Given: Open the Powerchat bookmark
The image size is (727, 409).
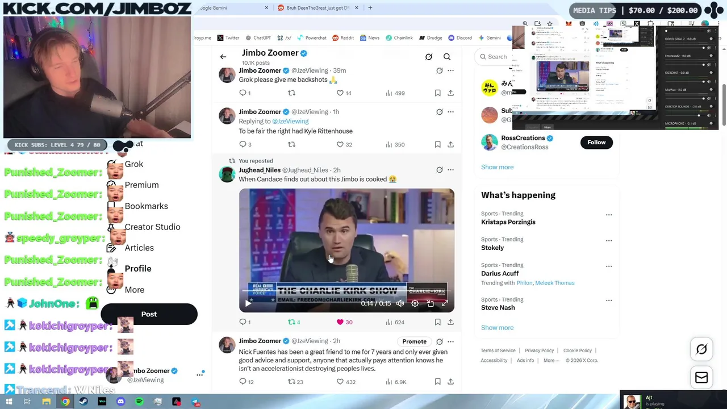Looking at the screenshot, I should pos(311,38).
